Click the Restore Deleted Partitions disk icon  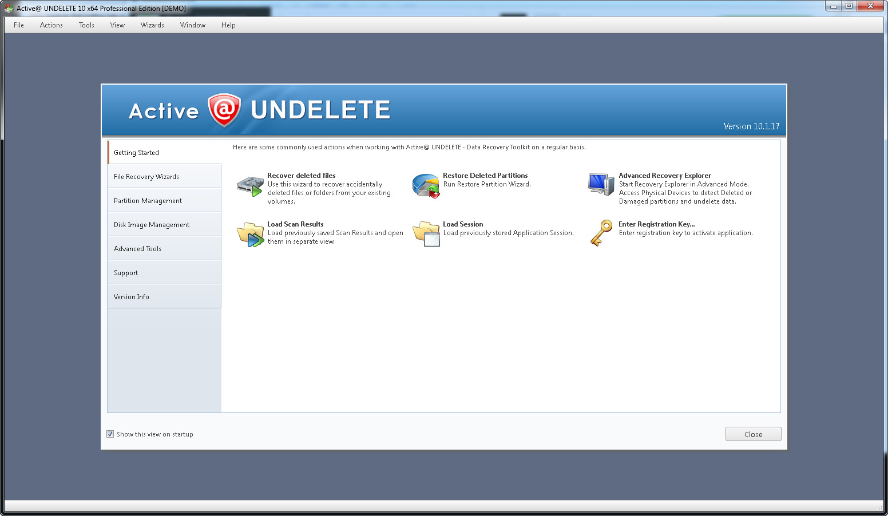pos(426,185)
